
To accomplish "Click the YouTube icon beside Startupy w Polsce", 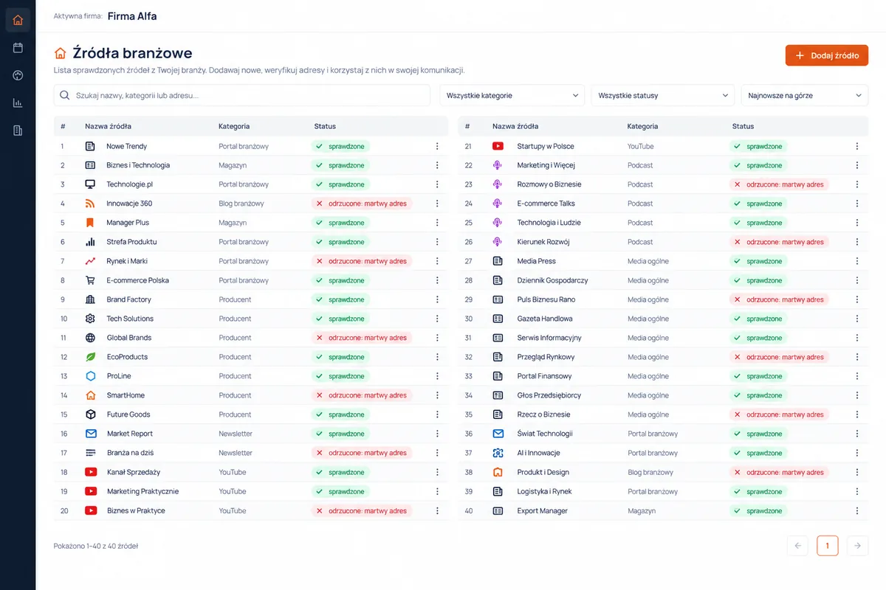I will 498,146.
